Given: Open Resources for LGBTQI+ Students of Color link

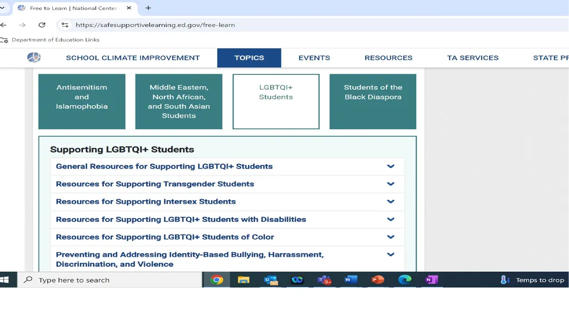Looking at the screenshot, I should click(x=164, y=237).
